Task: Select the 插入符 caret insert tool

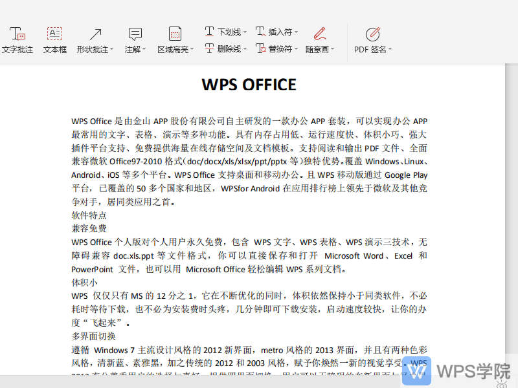Action: point(276,31)
